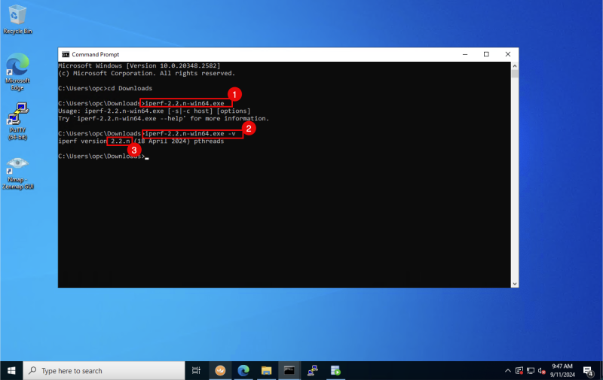
Task: Click the muted volume tray icon
Action: pyautogui.click(x=541, y=370)
